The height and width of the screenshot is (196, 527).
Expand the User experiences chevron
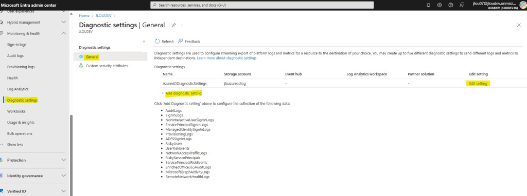pyautogui.click(x=63, y=11)
